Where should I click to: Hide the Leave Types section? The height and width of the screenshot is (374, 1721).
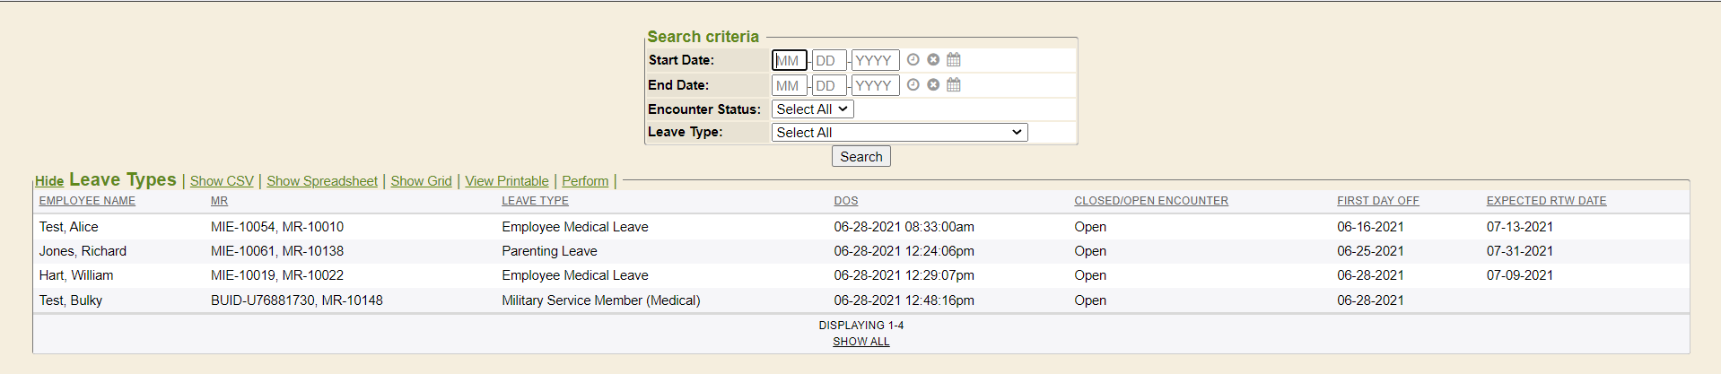pyautogui.click(x=49, y=181)
